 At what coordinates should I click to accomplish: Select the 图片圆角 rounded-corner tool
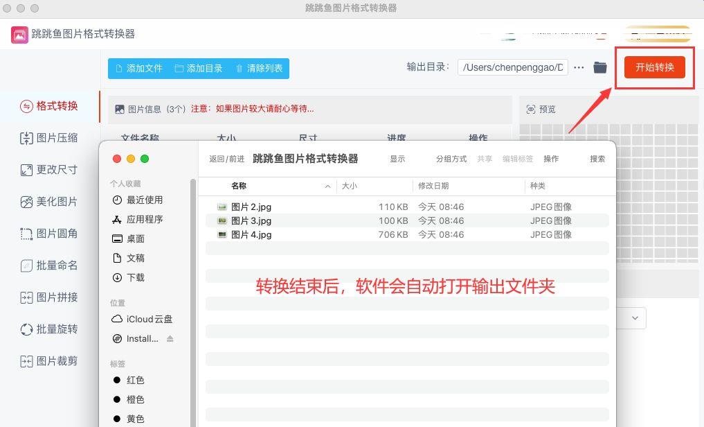click(48, 234)
